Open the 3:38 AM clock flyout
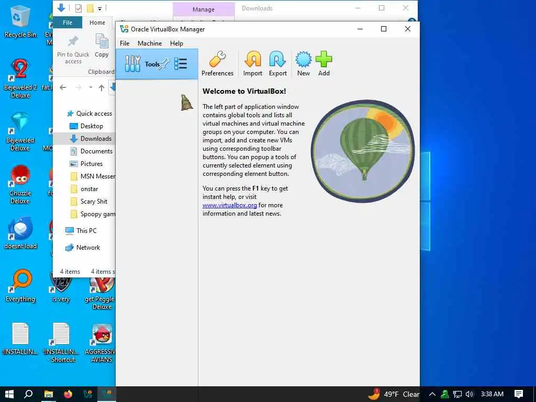The image size is (536, 402). [x=492, y=394]
